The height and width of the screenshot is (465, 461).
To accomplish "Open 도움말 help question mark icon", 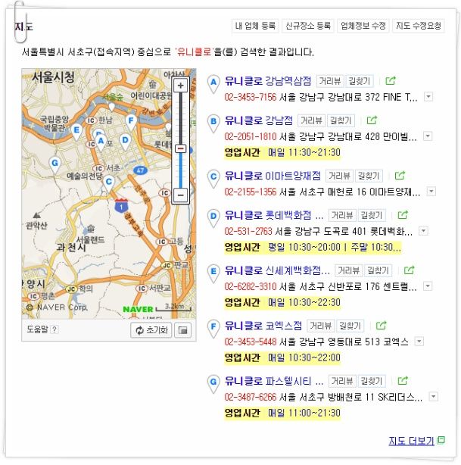I will 55,329.
